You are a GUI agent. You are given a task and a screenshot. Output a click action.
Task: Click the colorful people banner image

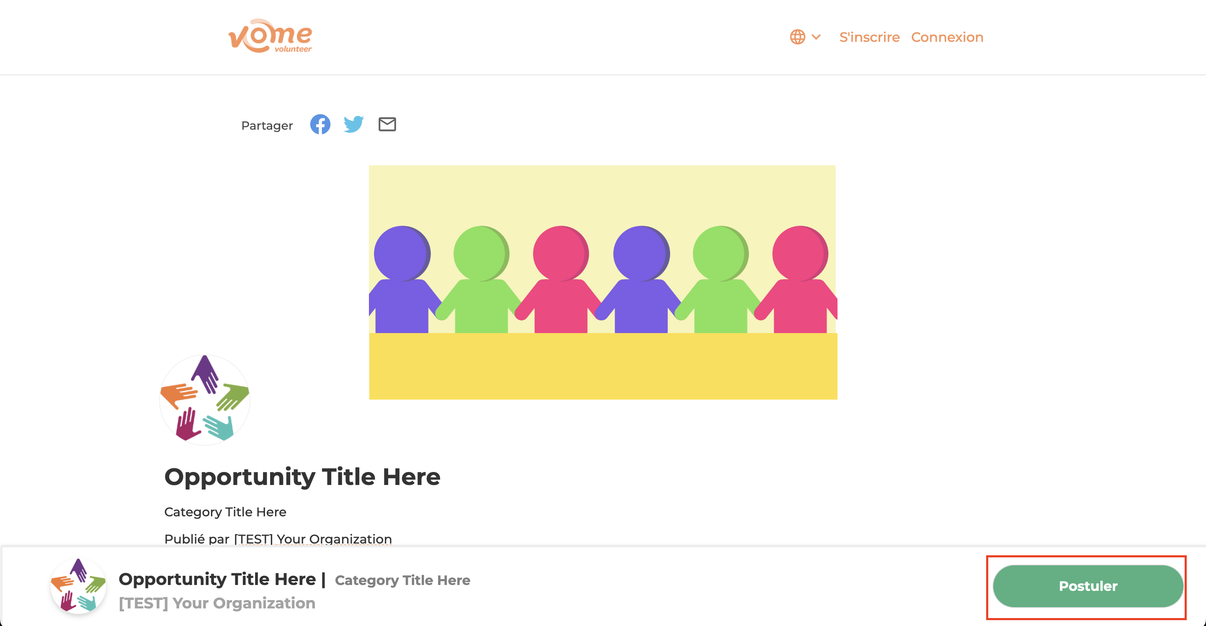603,282
